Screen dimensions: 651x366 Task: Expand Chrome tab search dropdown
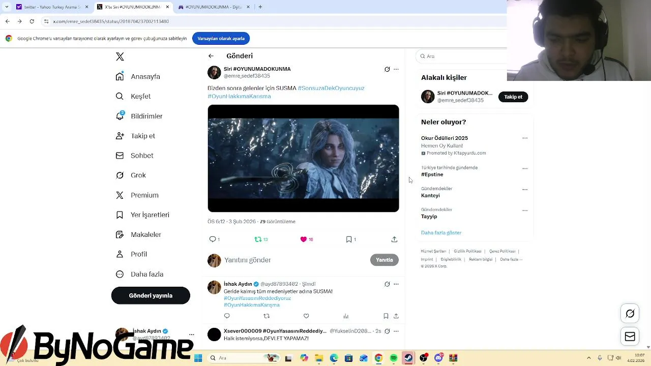pos(7,7)
